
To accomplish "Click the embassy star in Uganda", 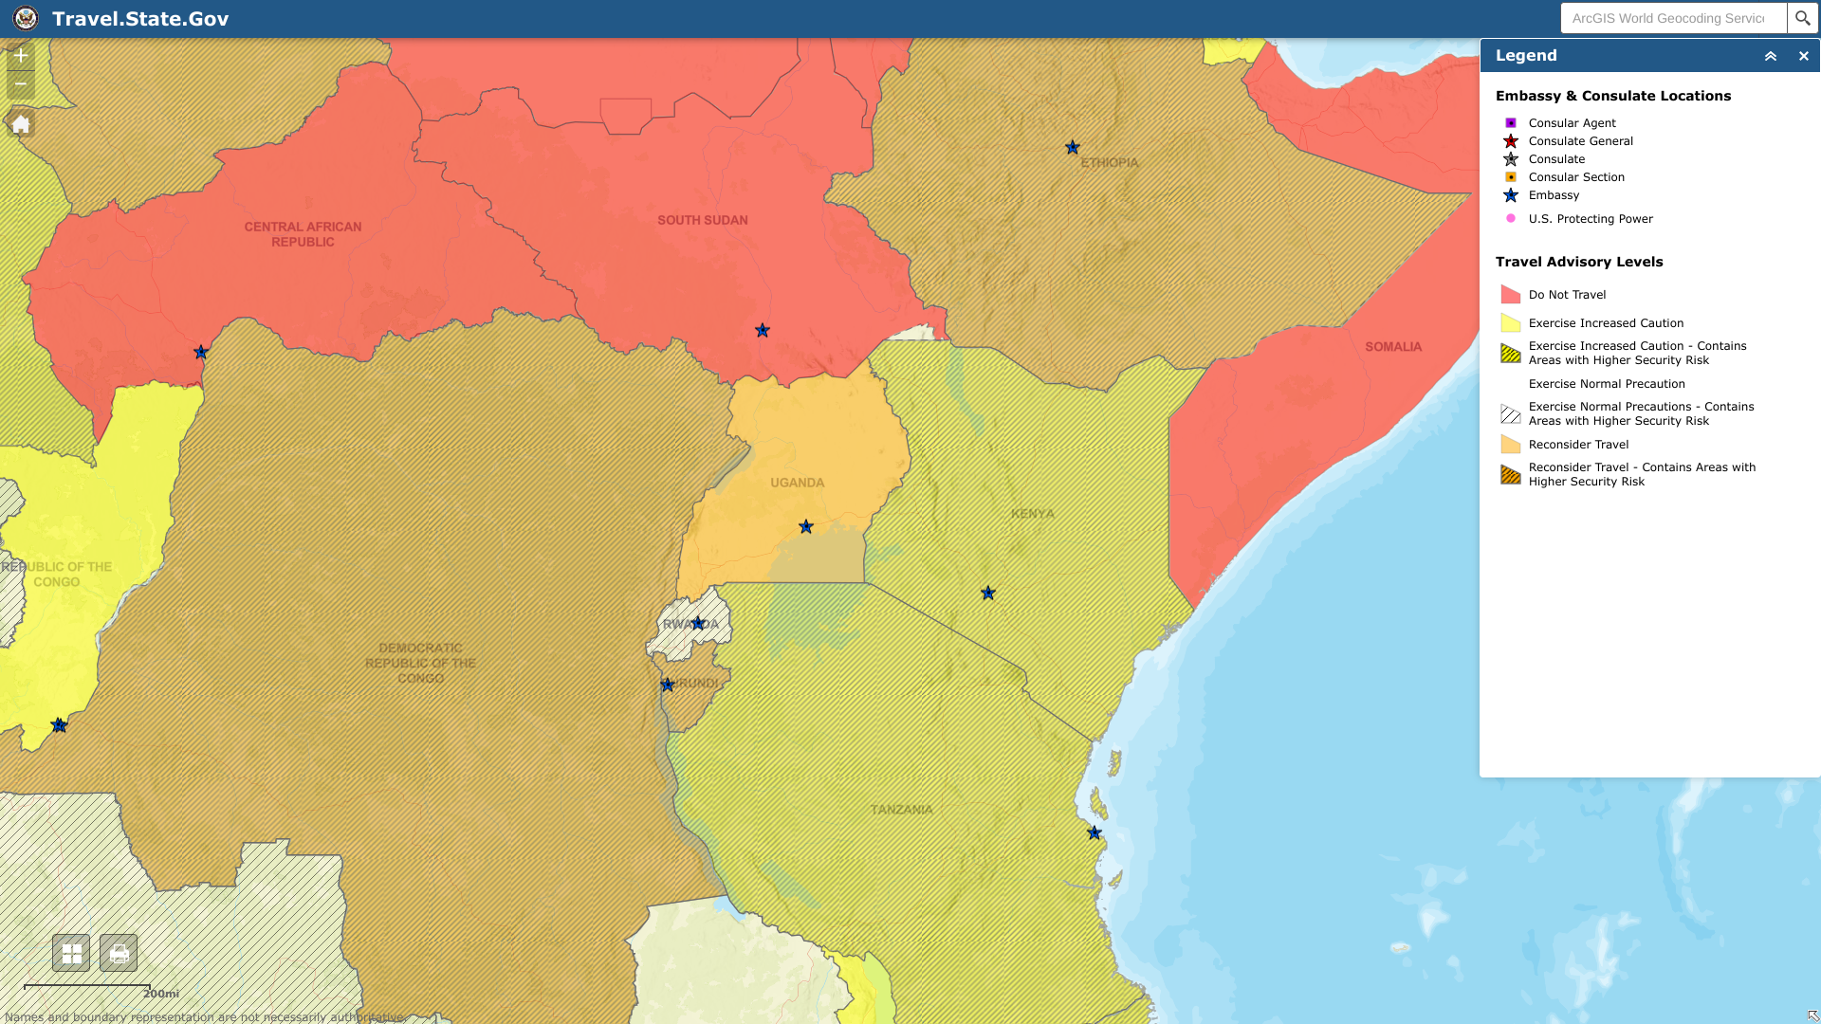I will click(805, 527).
